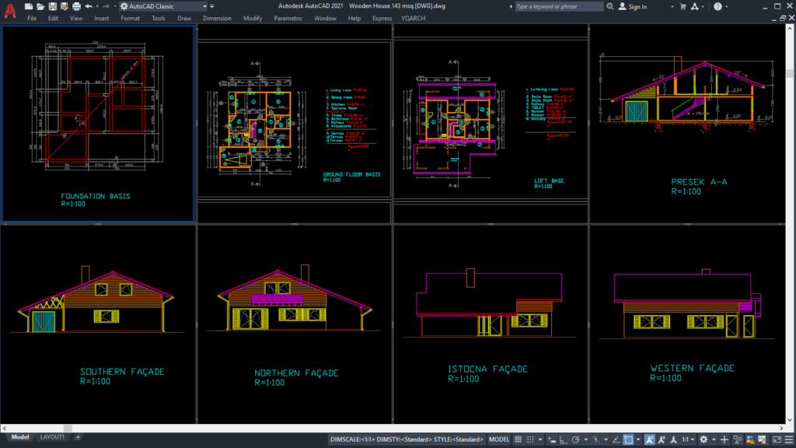The width and height of the screenshot is (796, 448).
Task: Click the Plot printer icon
Action: pos(76,6)
